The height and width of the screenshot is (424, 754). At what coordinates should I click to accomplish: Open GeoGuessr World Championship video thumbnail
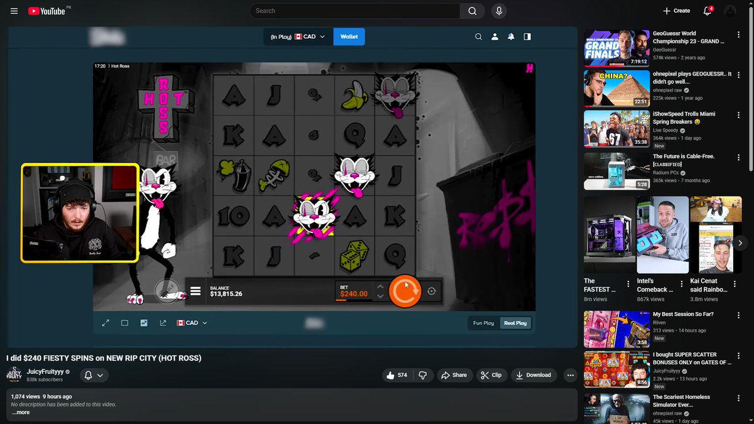pyautogui.click(x=616, y=48)
